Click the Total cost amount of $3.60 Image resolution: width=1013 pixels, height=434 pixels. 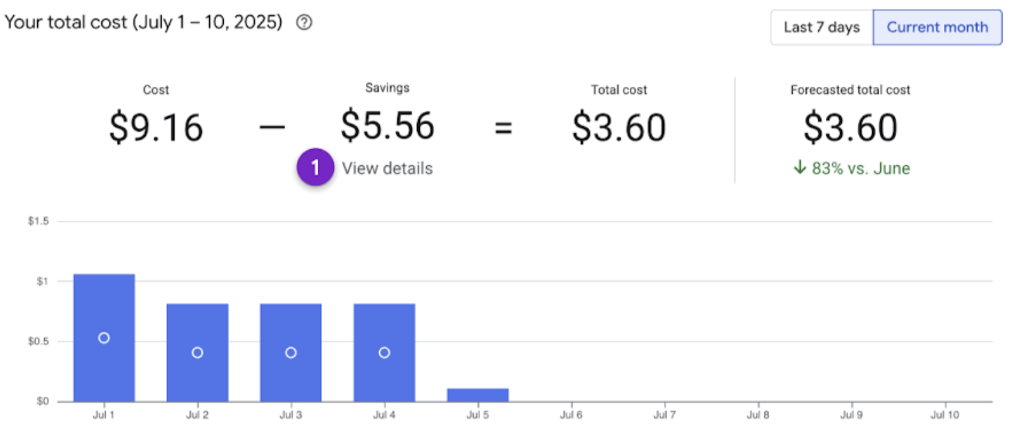(619, 127)
